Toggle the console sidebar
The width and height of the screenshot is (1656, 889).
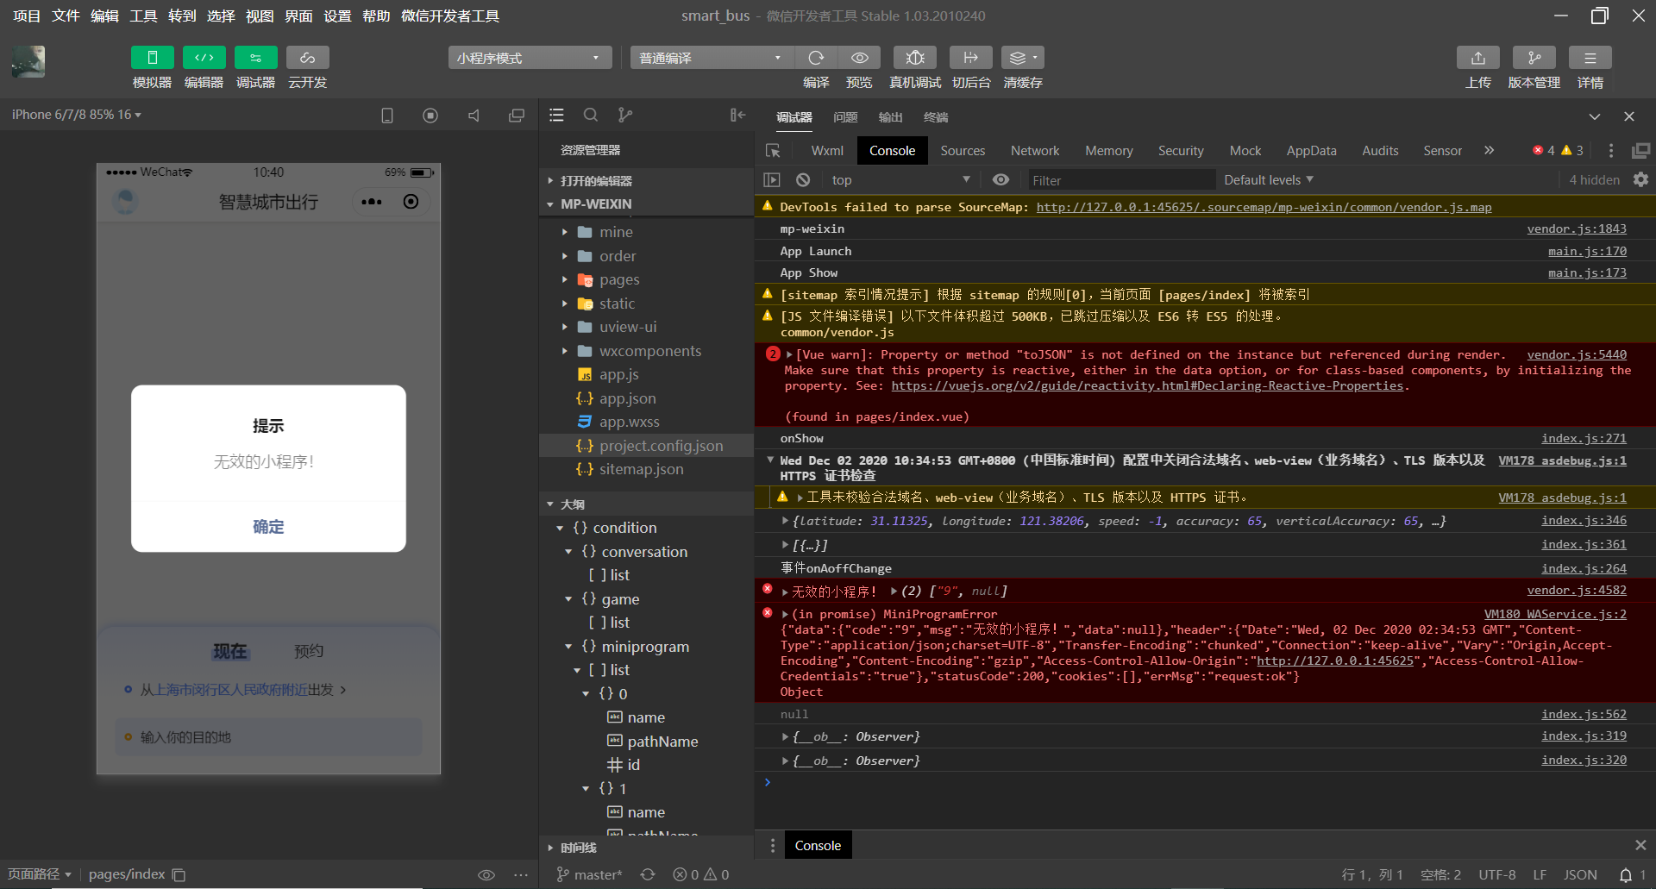coord(772,180)
